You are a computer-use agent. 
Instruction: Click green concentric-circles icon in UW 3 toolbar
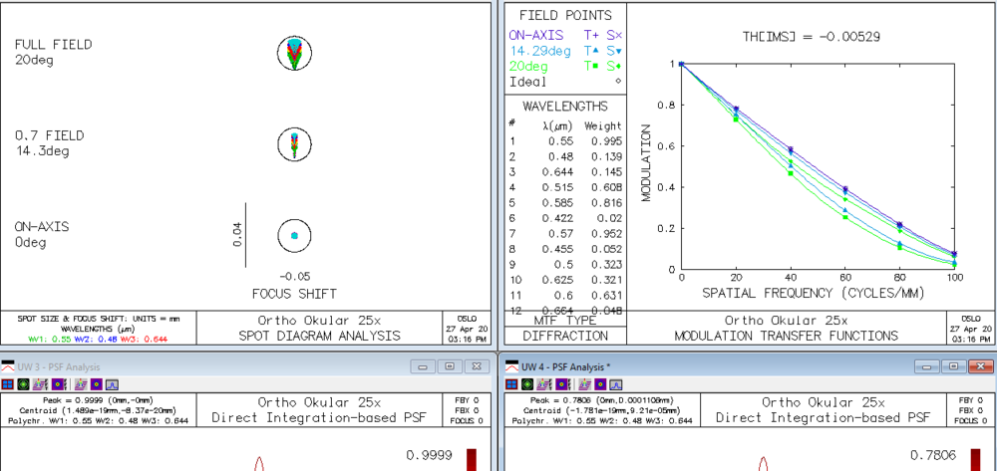click(x=24, y=384)
